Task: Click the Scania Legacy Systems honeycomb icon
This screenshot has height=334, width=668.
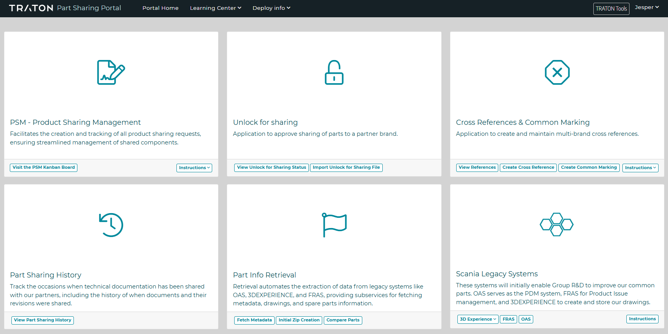Action: point(556,224)
